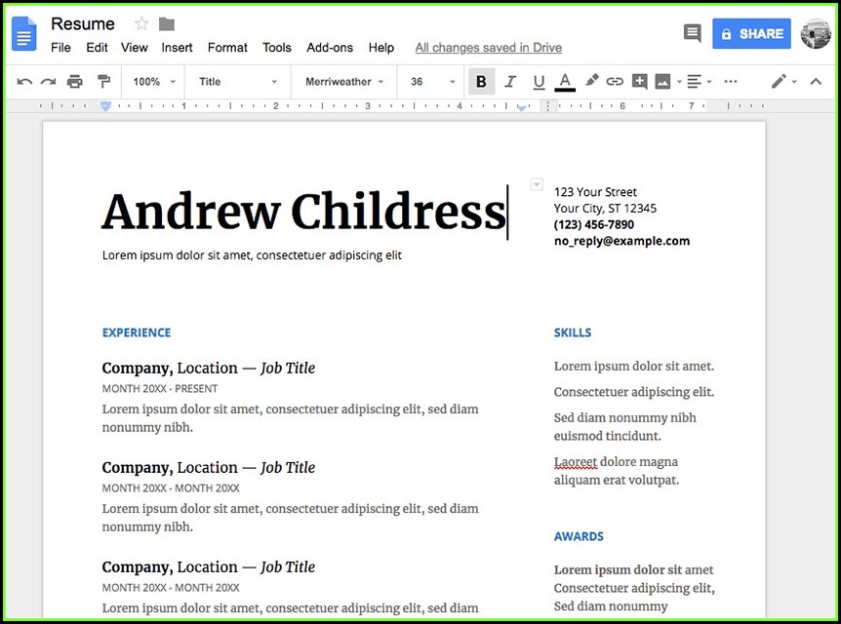Open the 'All changes saved in Drive' link
Image resolution: width=841 pixels, height=624 pixels.
click(x=488, y=47)
